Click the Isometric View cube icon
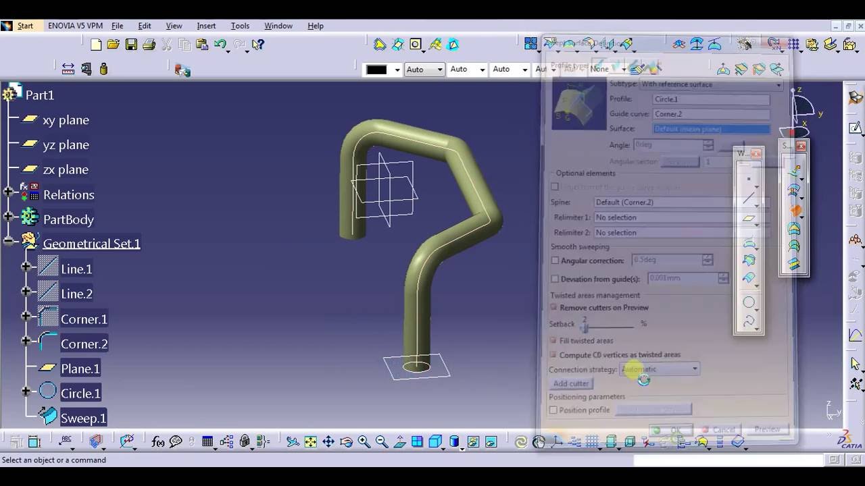865x486 pixels. pyautogui.click(x=436, y=442)
